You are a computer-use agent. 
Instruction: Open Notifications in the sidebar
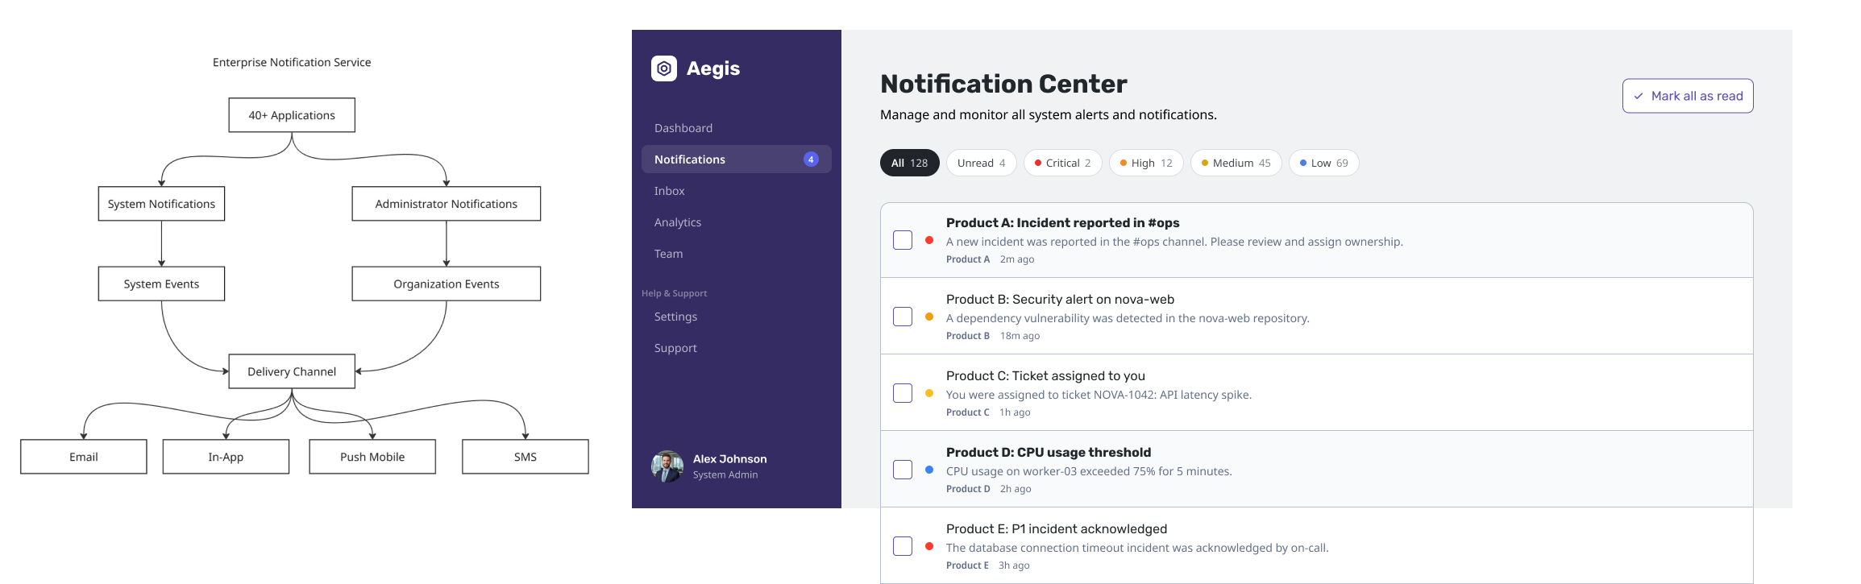point(736,159)
